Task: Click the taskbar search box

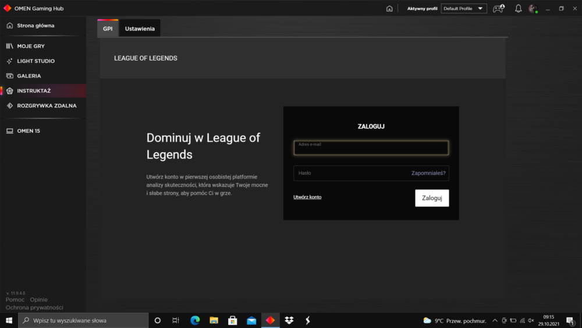Action: tap(83, 320)
